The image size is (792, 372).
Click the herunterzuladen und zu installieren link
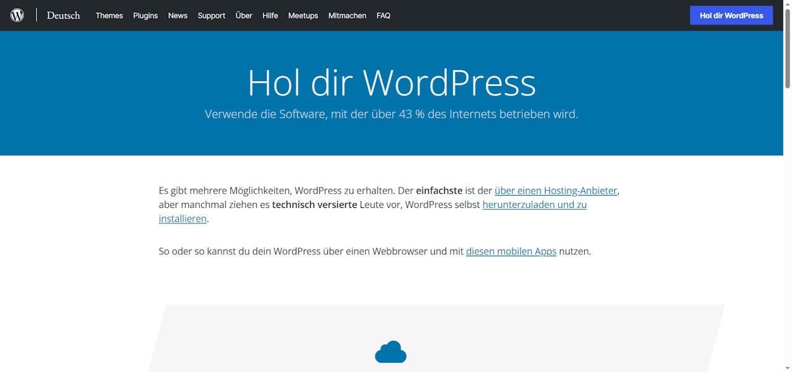(x=534, y=204)
